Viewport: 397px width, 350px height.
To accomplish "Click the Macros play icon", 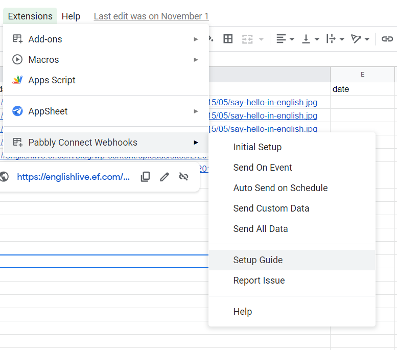I will [17, 59].
